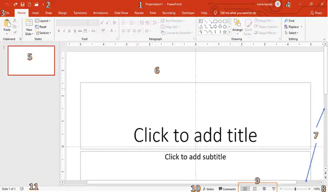
Task: Click the zoom slider handle
Action: pos(295,189)
